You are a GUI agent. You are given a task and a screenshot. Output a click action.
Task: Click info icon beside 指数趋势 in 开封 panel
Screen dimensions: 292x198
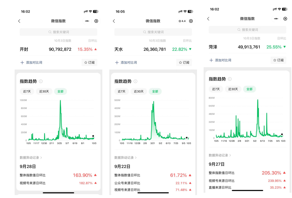click(x=41, y=81)
